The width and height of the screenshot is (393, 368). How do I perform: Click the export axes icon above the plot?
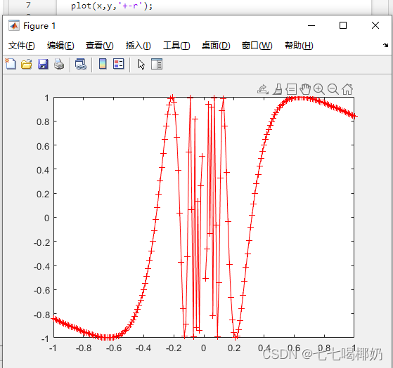[x=263, y=89]
